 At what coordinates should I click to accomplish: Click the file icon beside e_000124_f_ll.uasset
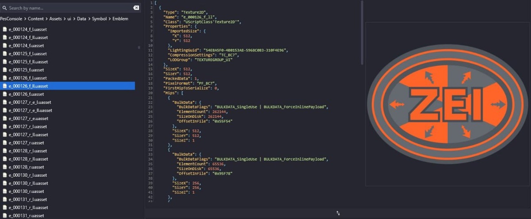4,37
